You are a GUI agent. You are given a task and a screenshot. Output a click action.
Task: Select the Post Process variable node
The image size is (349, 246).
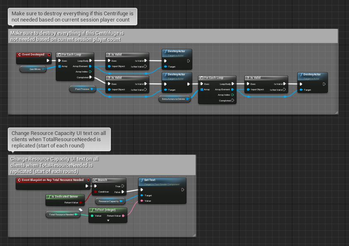click(81, 89)
